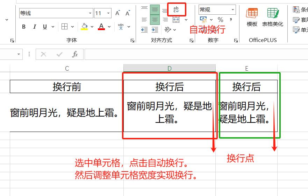
Task: Center text horizontally
Action: (x=155, y=20)
